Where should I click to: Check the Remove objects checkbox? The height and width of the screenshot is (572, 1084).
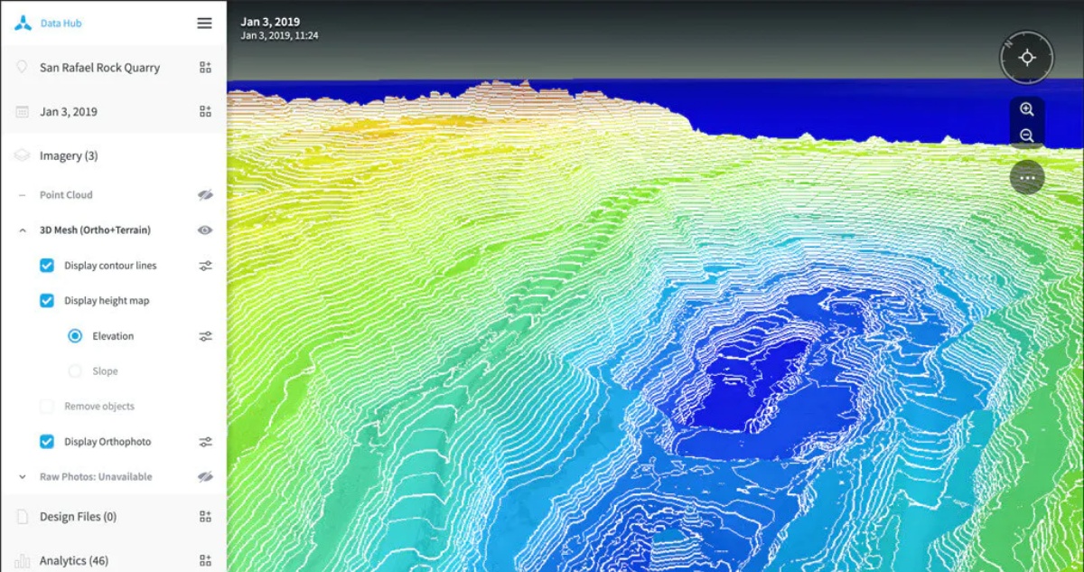pos(47,407)
